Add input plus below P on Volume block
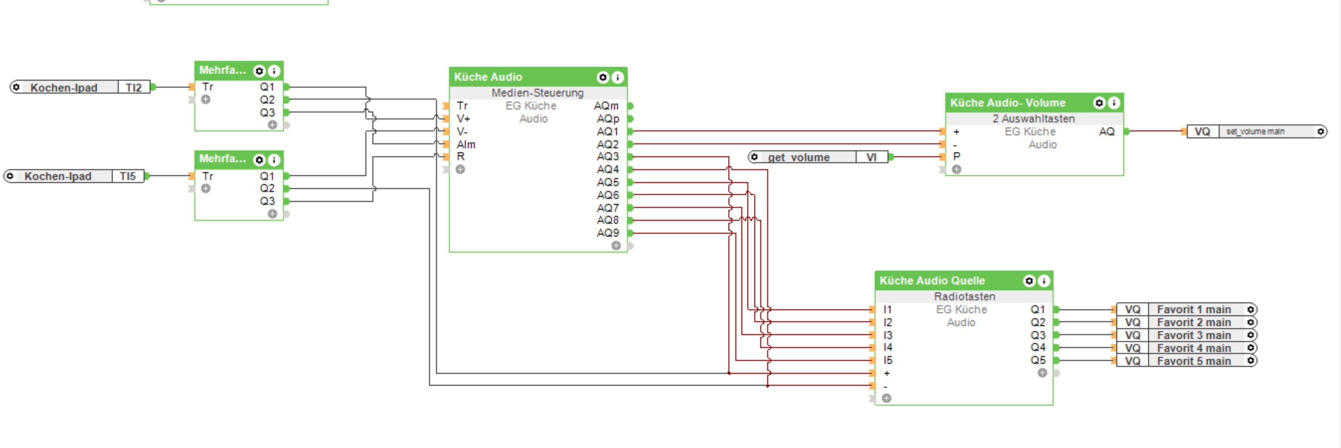Viewport: 1341px width, 448px height. tap(956, 170)
